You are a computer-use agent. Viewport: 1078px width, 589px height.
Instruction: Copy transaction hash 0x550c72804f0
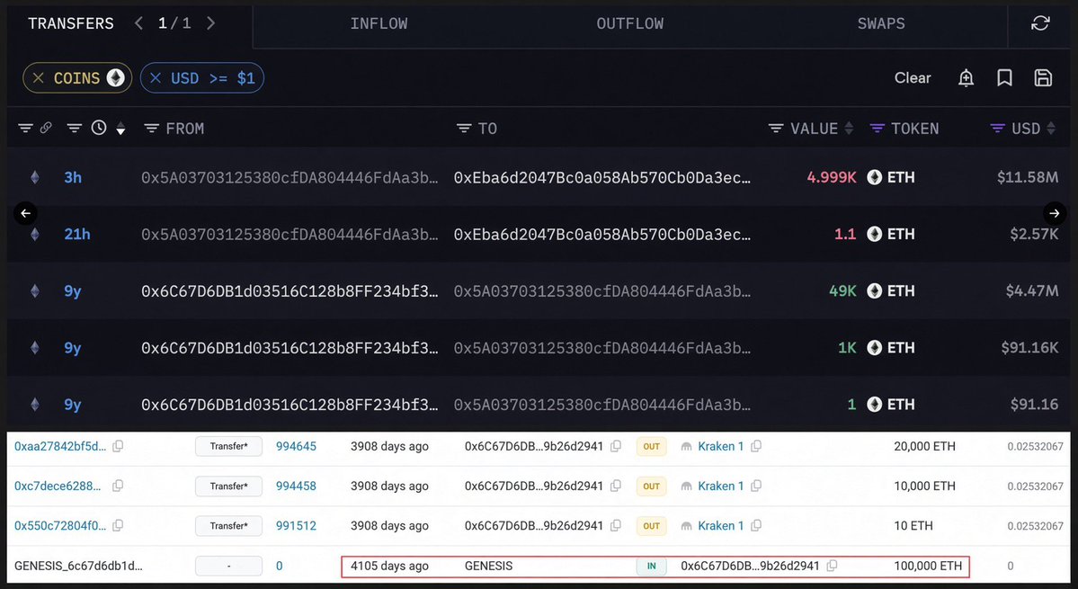click(118, 526)
